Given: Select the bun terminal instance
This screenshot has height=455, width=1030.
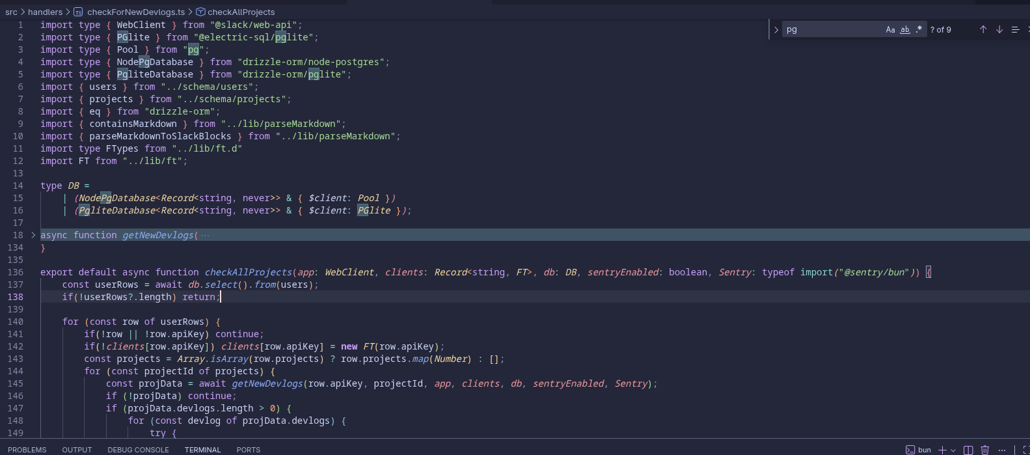Looking at the screenshot, I should point(918,450).
